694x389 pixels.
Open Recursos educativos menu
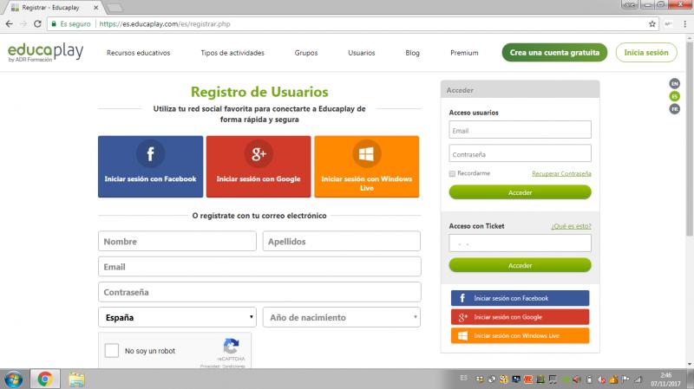[x=138, y=53]
